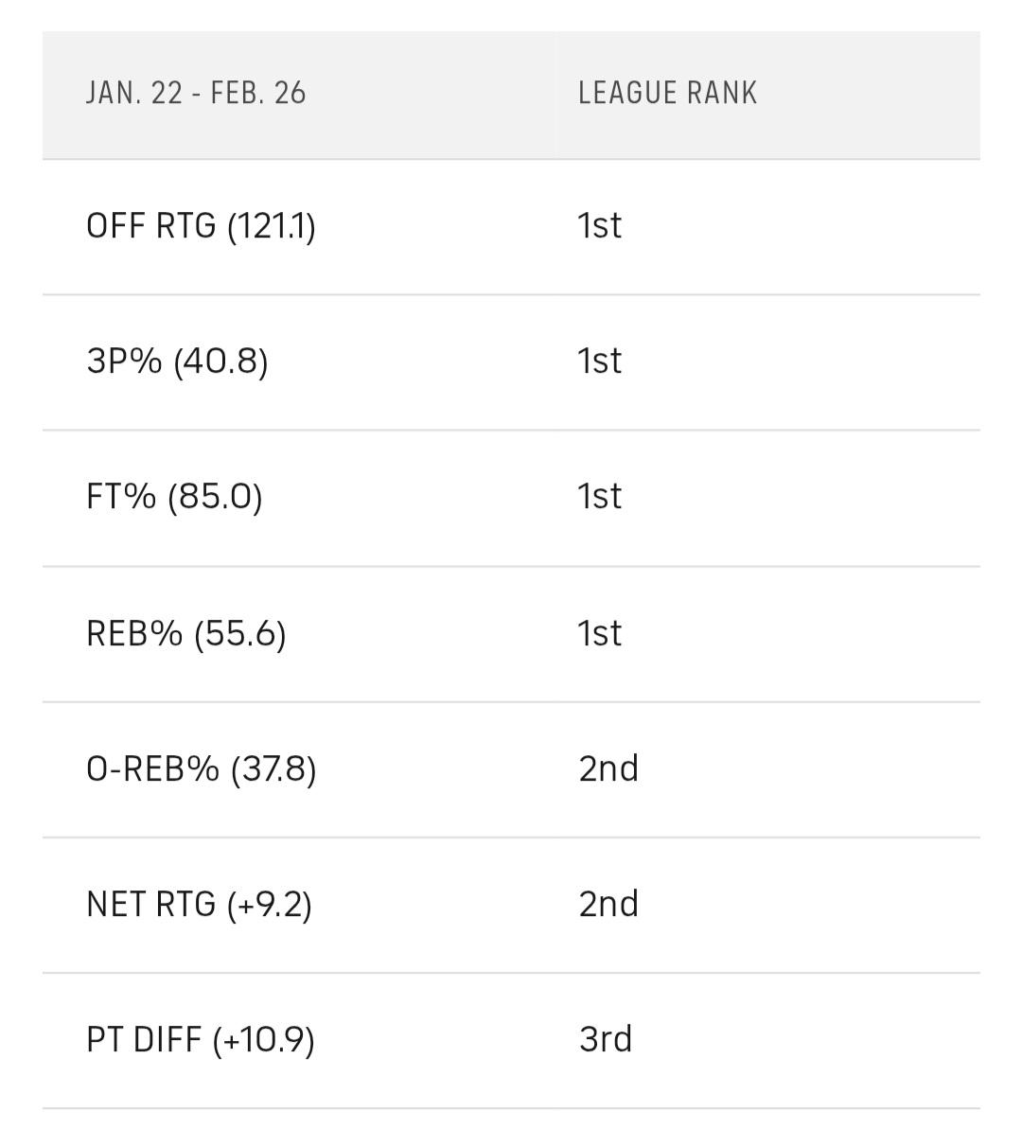Select the +9.2 net rating value
Screen dimensions: 1022x1147
pyautogui.click(x=270, y=904)
